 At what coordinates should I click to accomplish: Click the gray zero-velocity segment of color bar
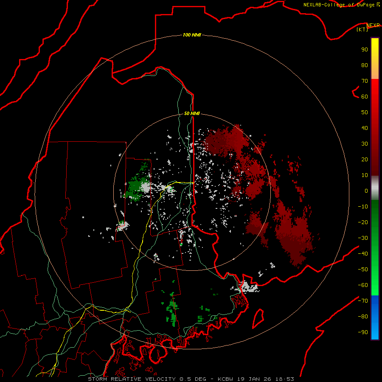[375, 188]
